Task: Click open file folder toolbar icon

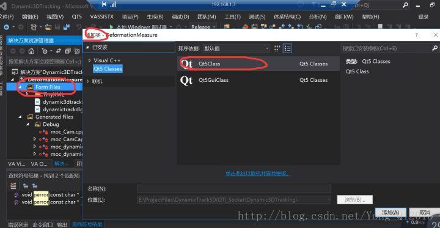Action: 48,27
